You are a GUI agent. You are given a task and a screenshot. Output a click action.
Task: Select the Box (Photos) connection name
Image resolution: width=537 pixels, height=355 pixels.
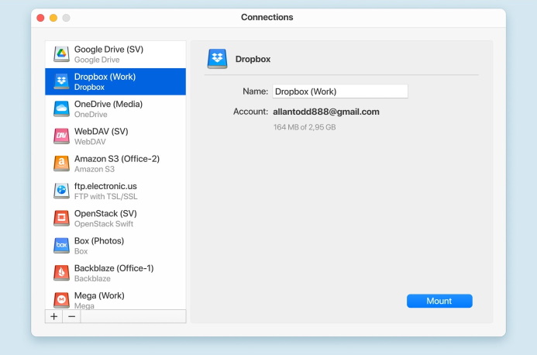click(x=99, y=241)
